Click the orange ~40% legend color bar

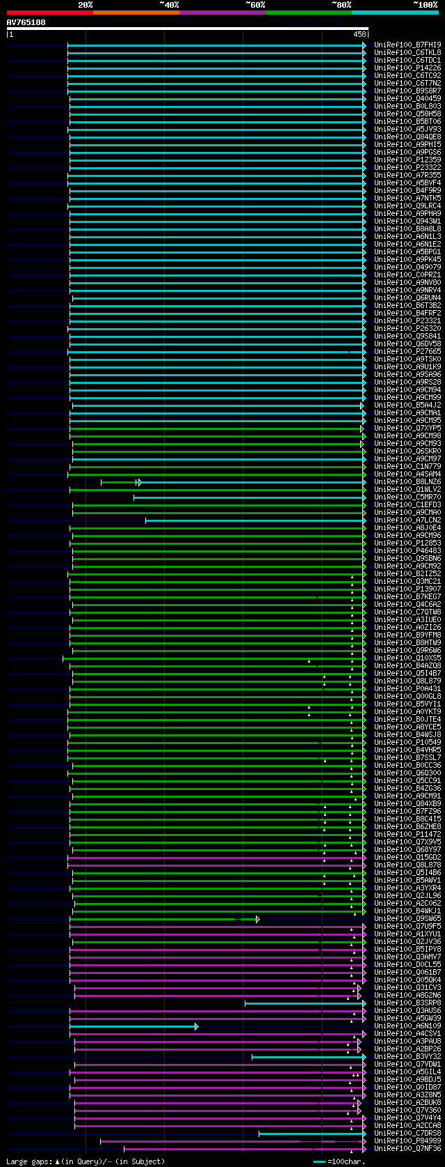click(x=136, y=13)
